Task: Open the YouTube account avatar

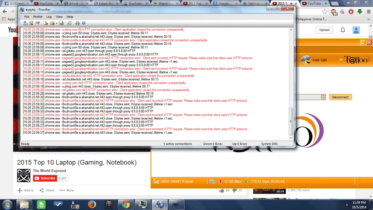Action: (x=356, y=30)
